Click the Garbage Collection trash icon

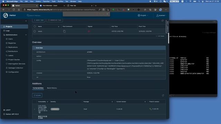(7, 68)
